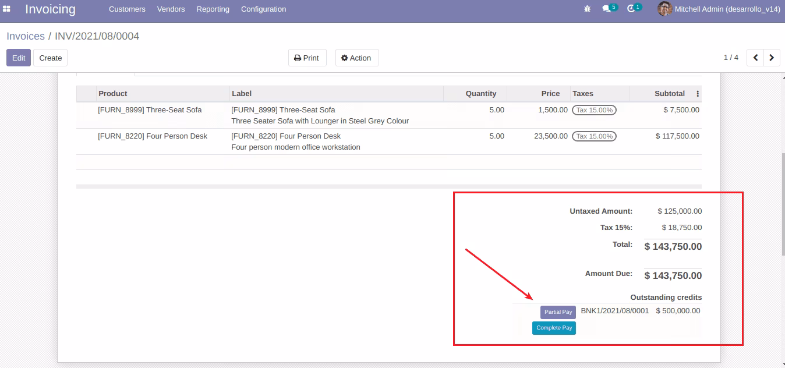Open Customers menu
This screenshot has height=368, width=785.
coord(127,9)
